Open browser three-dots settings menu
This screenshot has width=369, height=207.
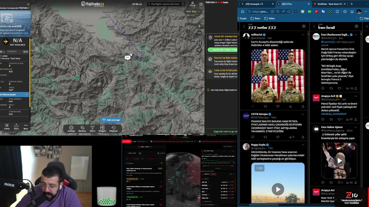click(366, 11)
